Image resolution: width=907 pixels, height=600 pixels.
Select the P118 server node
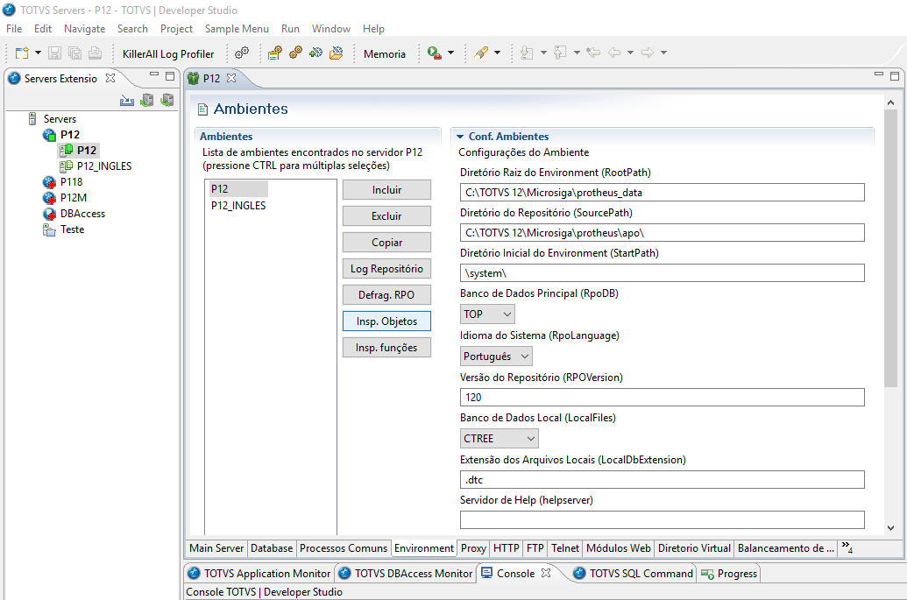coord(71,182)
